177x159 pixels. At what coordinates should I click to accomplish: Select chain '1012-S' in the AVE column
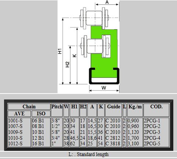(x=15, y=143)
